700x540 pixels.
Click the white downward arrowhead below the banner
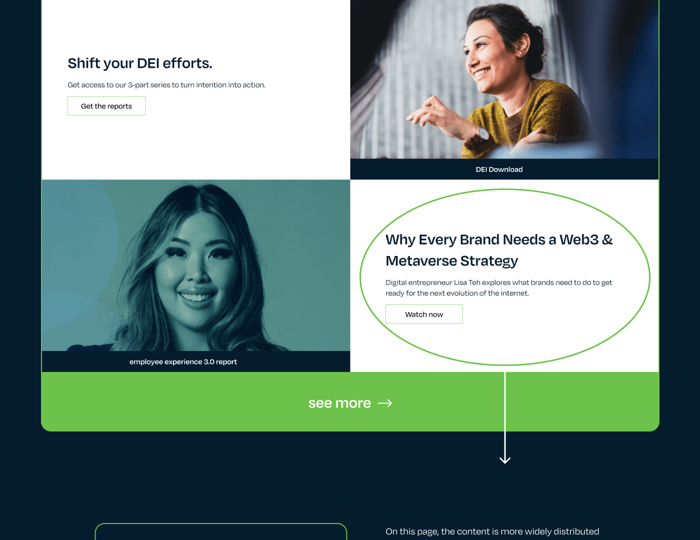click(505, 459)
